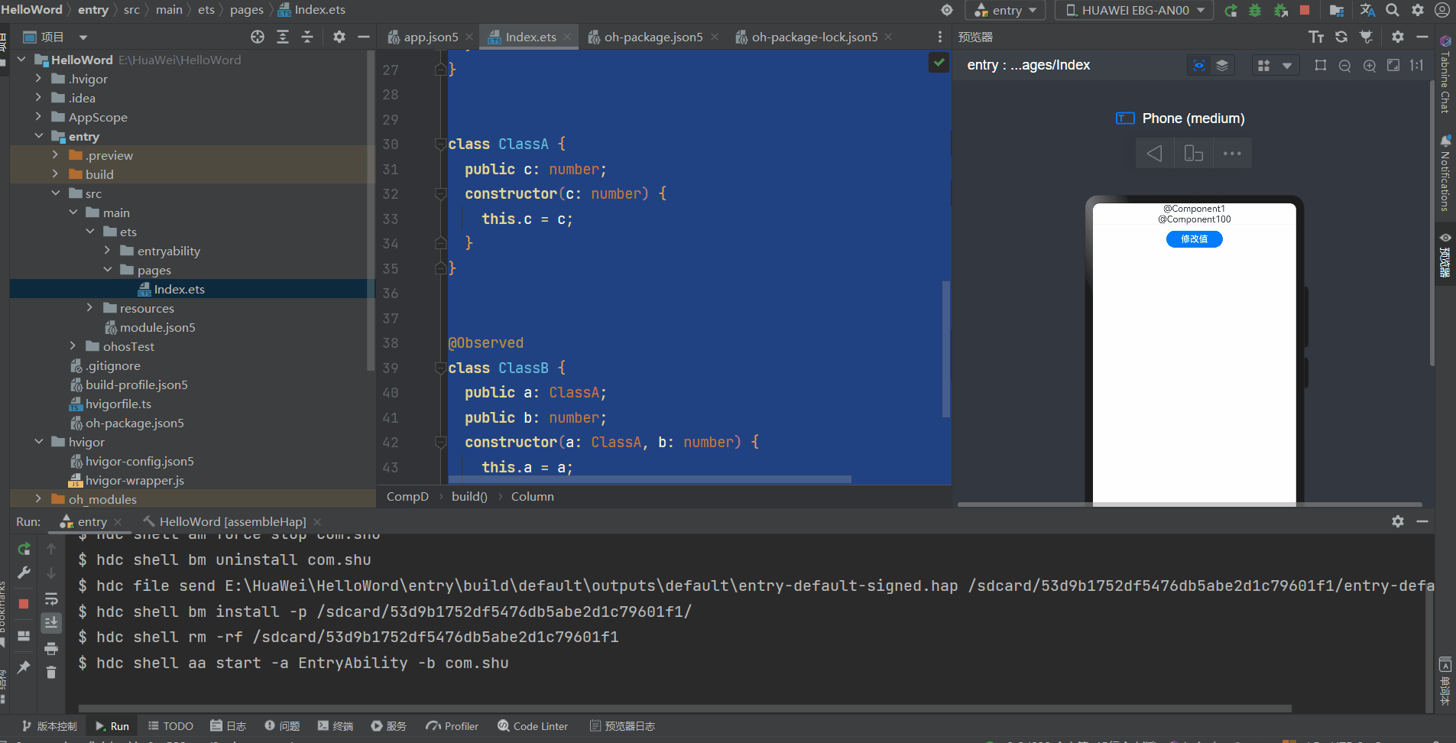
Task: Switch to app.json5 editor tab
Action: [x=430, y=37]
